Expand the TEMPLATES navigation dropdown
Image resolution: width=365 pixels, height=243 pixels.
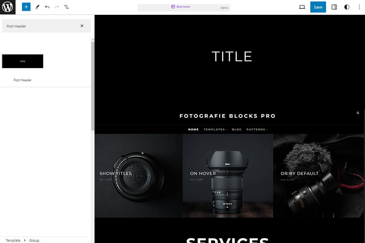click(x=215, y=129)
